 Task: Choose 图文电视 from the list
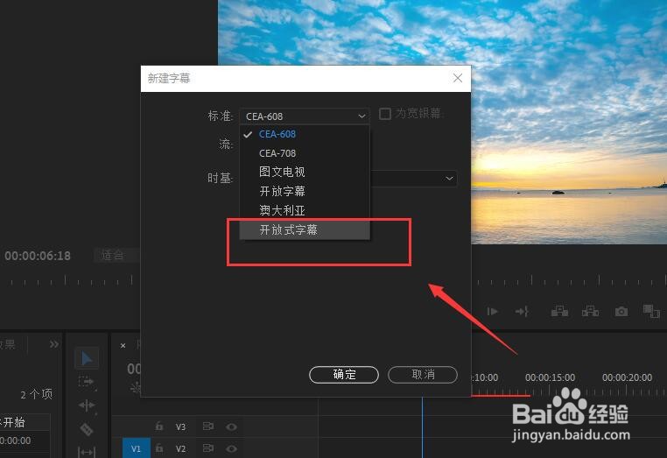[305, 172]
